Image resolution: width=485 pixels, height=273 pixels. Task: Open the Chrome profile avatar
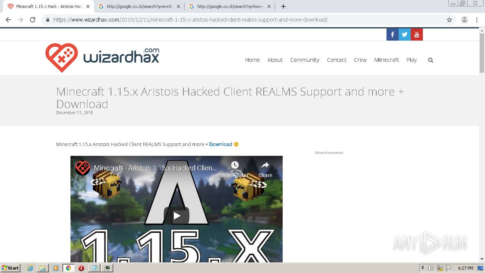[465, 20]
